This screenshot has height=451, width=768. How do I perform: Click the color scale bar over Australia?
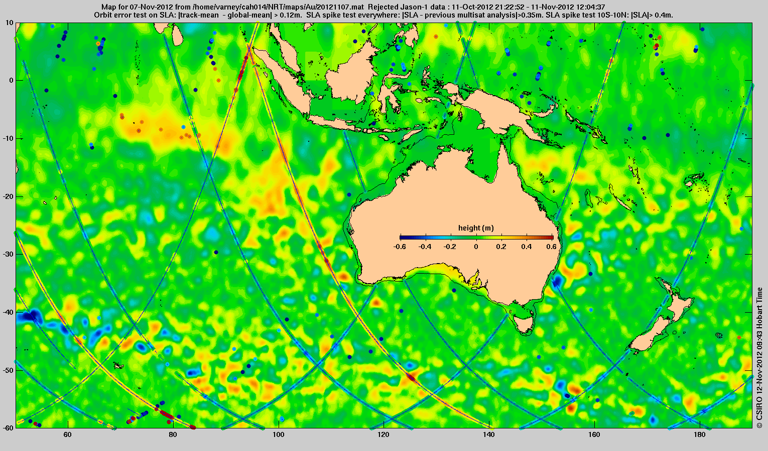(476, 238)
